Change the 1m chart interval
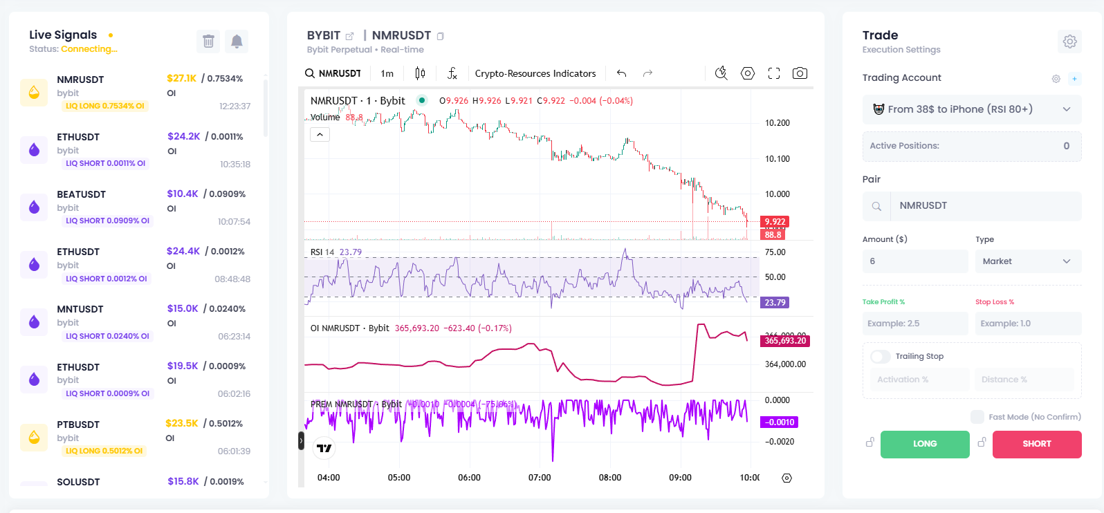The width and height of the screenshot is (1104, 513). pos(387,73)
